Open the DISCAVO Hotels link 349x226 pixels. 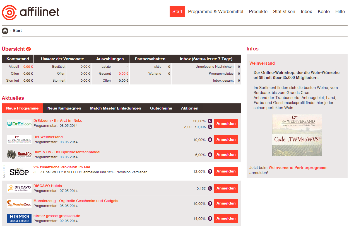[x=48, y=186]
